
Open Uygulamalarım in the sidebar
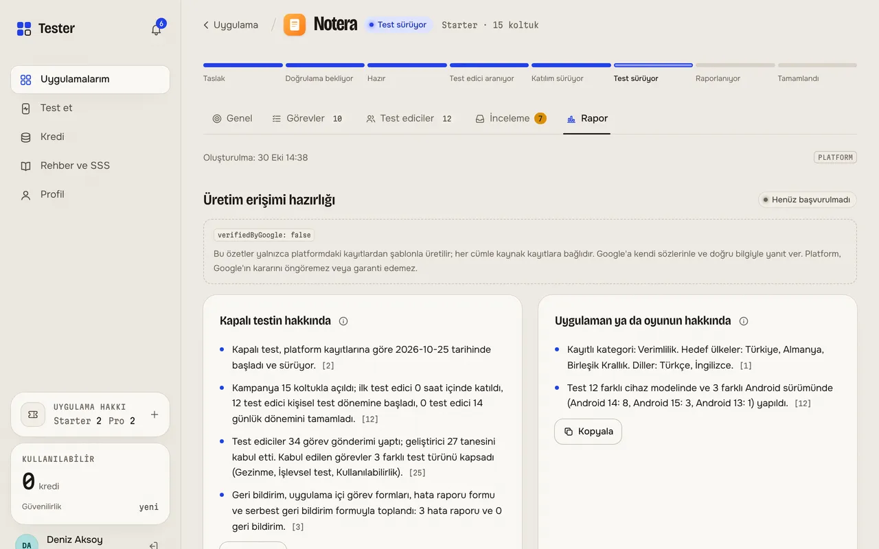90,80
